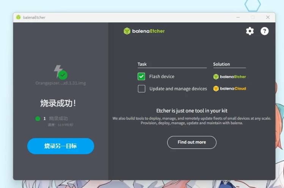This screenshot has width=284, height=188.
Task: Toggle the Flash device checkbox
Action: [141, 76]
